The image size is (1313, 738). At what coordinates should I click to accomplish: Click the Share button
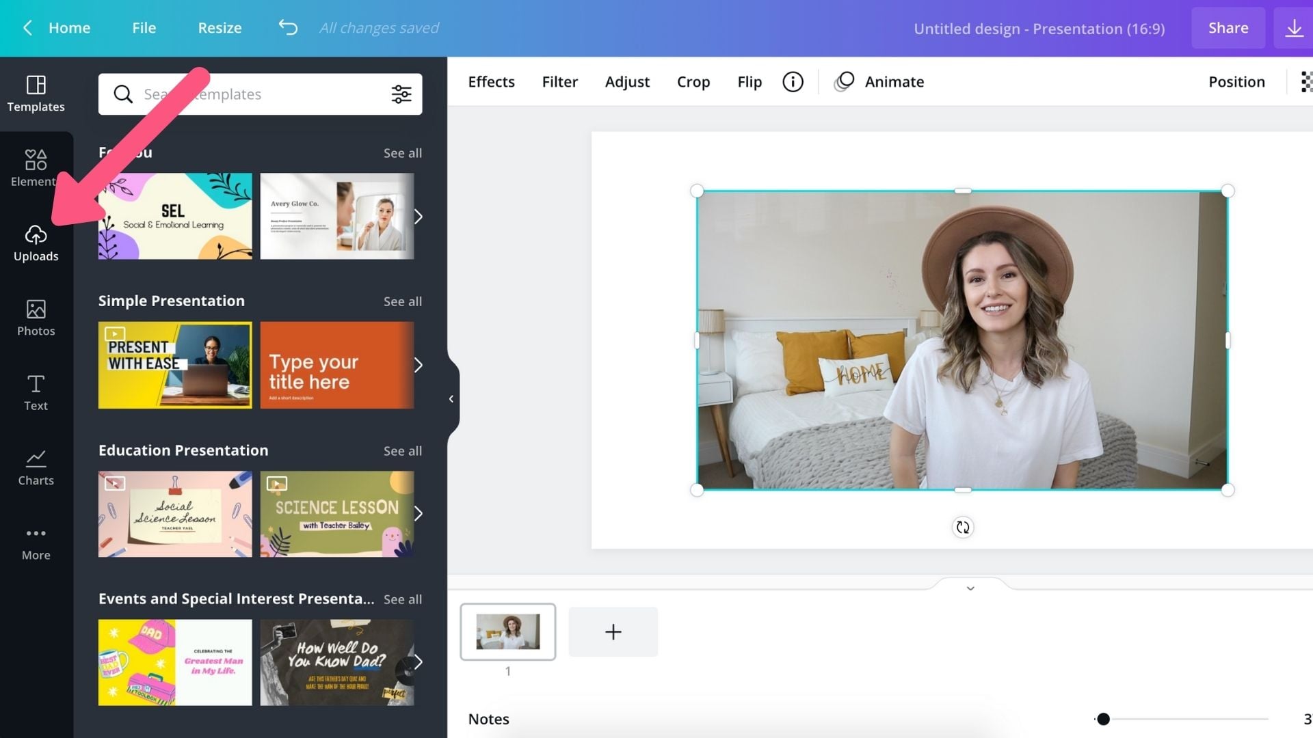[1228, 28]
